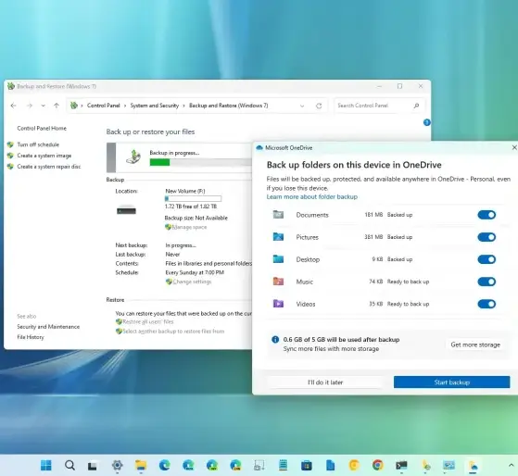Click Create a system repair disc

coord(49,167)
